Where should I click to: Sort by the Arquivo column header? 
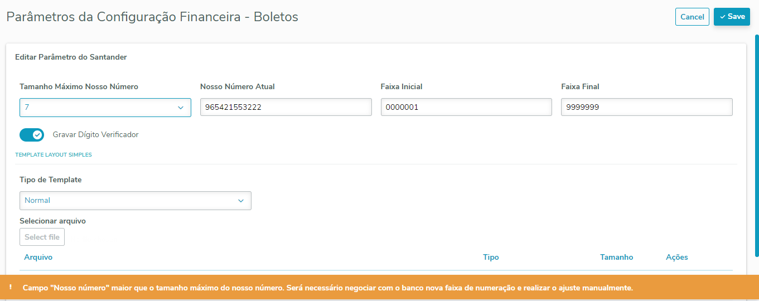tap(38, 258)
